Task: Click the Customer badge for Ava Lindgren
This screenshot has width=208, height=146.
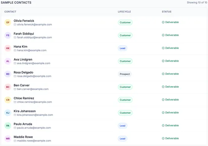Action: tap(125, 61)
